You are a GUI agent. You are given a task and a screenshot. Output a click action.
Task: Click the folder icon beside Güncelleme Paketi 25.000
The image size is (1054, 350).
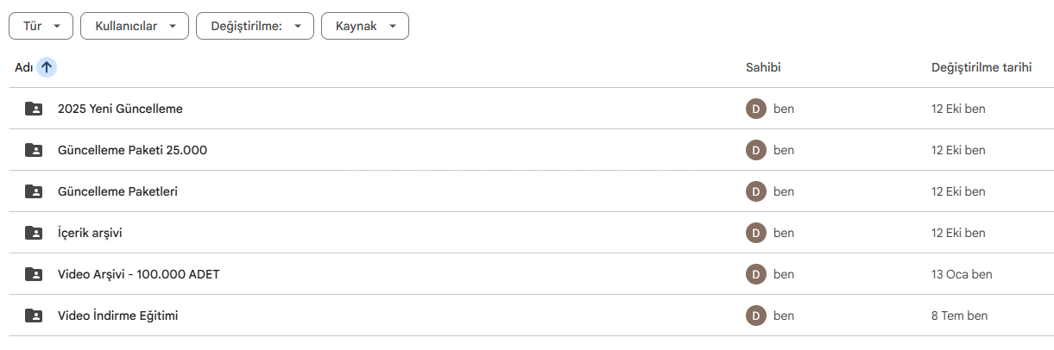(34, 150)
